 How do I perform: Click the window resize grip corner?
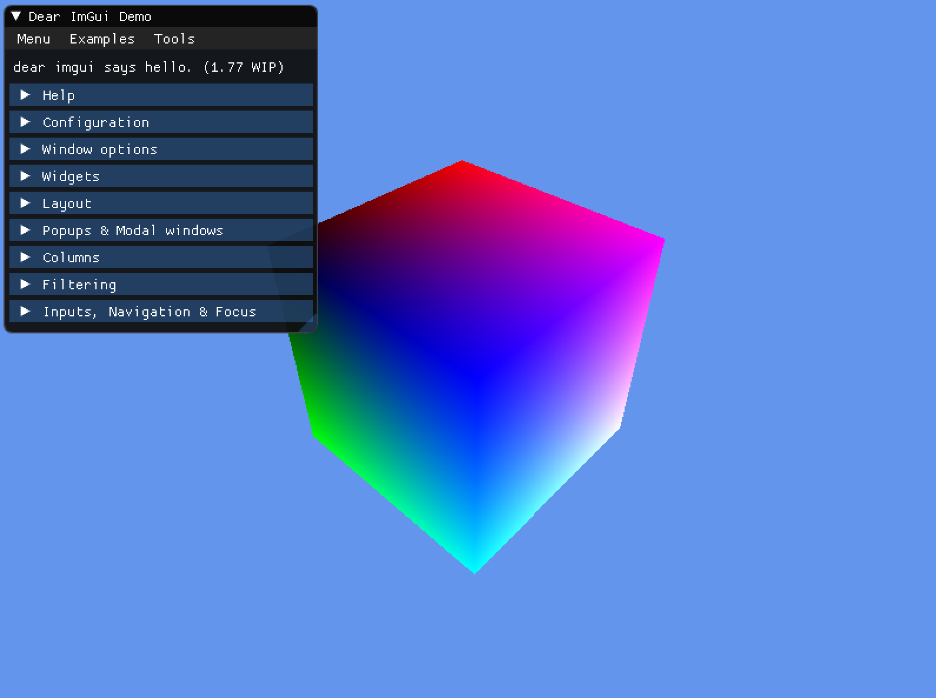point(310,325)
